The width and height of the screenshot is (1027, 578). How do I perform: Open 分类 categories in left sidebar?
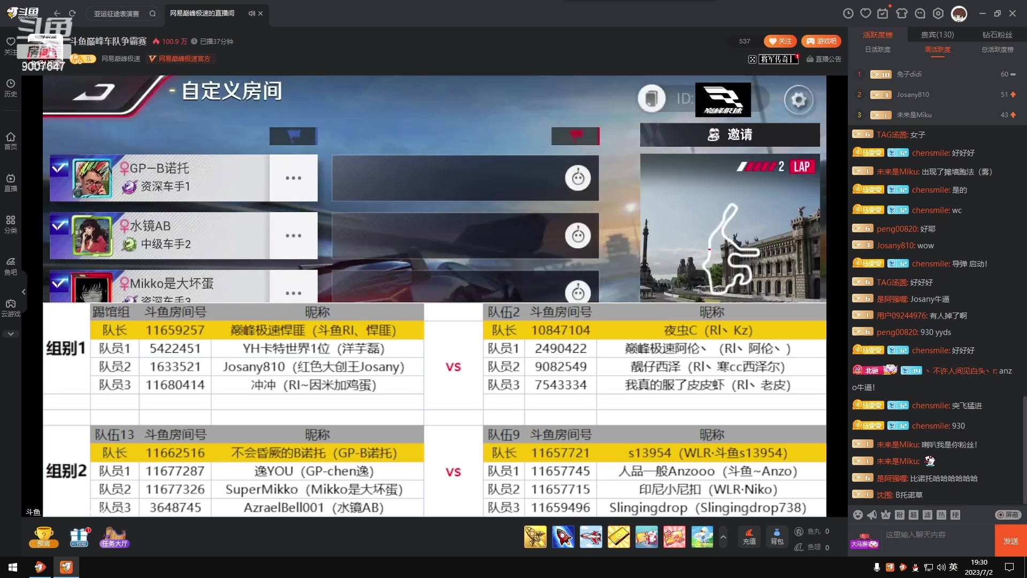point(11,224)
